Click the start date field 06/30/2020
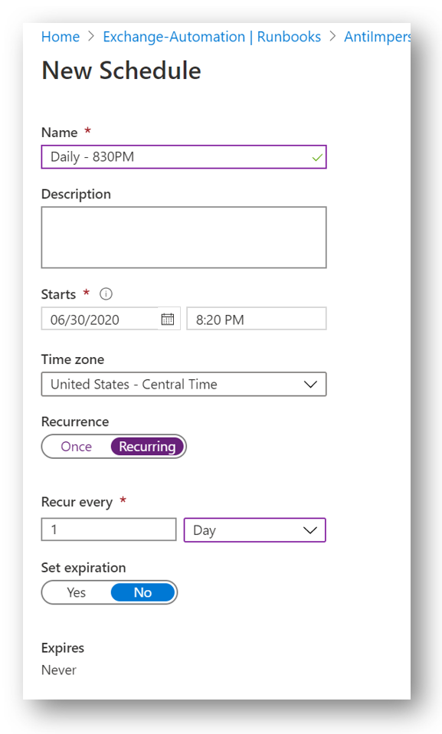442x734 pixels. (100, 319)
